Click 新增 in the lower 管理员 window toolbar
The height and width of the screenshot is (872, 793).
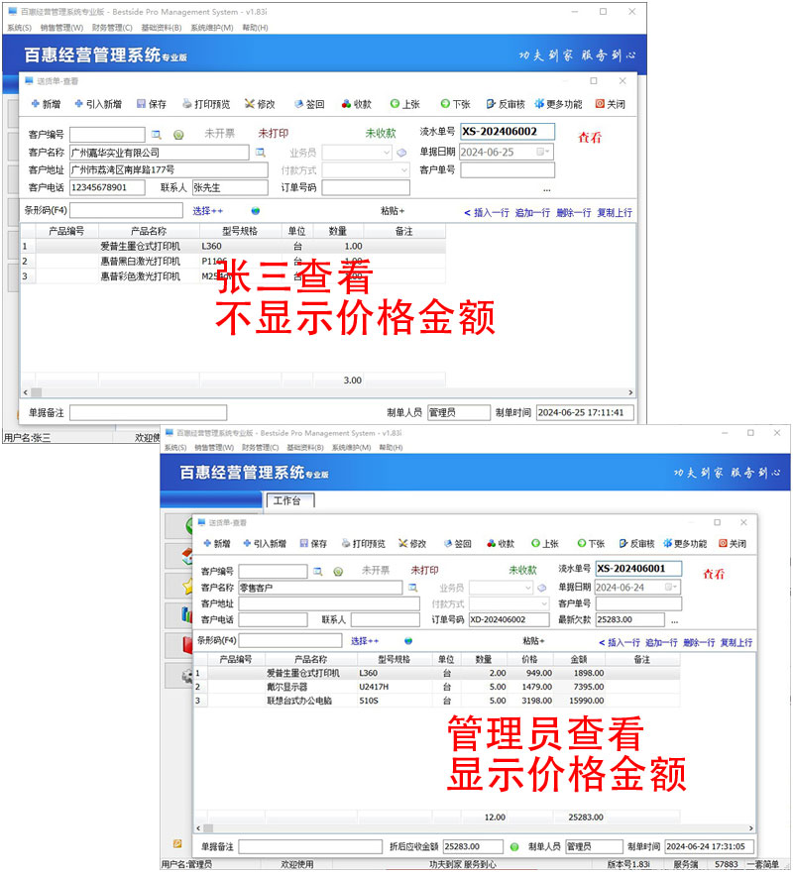click(x=216, y=543)
